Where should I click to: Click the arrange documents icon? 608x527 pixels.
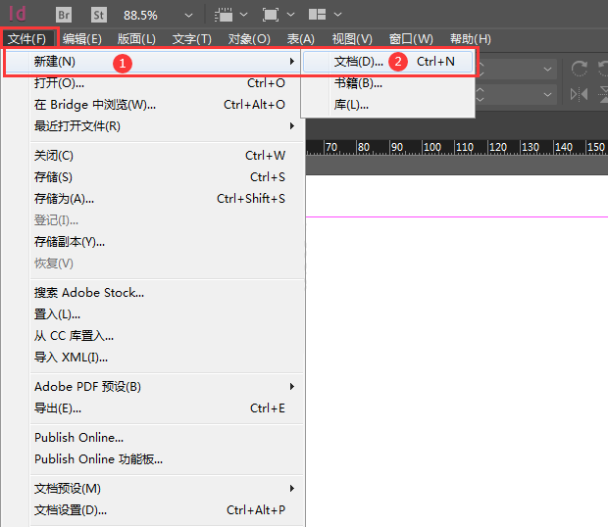(x=317, y=15)
